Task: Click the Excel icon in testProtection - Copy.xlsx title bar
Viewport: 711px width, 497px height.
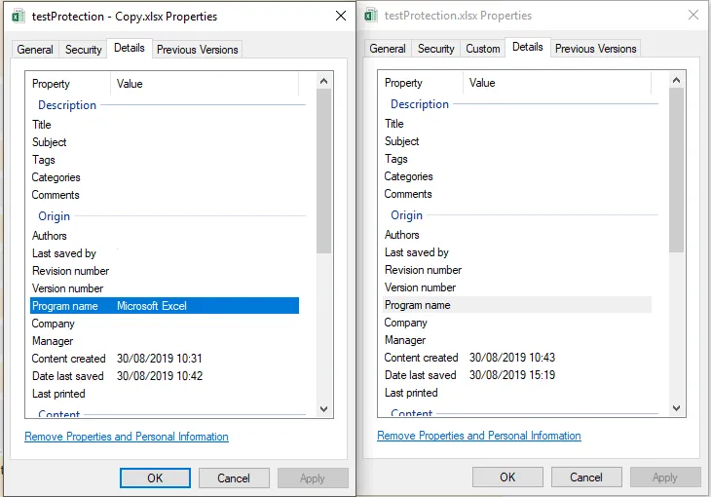Action: tap(15, 16)
